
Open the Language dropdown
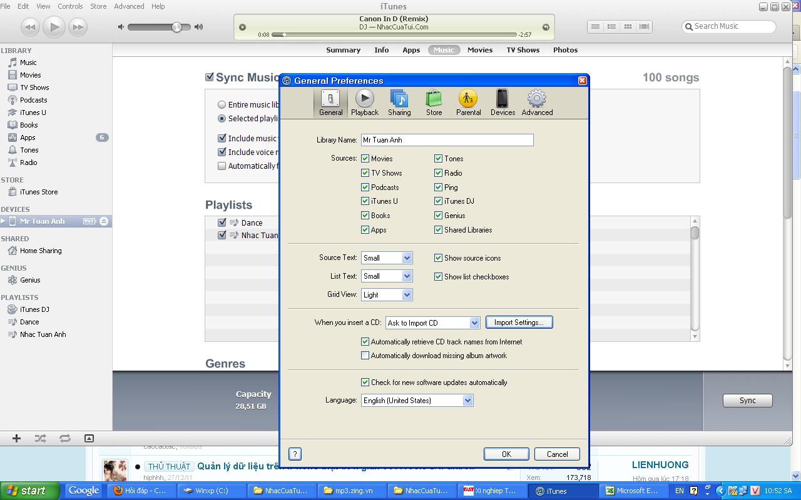click(417, 401)
